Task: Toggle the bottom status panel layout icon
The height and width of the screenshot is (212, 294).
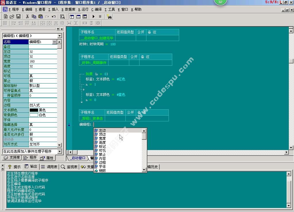Action: click(x=78, y=17)
